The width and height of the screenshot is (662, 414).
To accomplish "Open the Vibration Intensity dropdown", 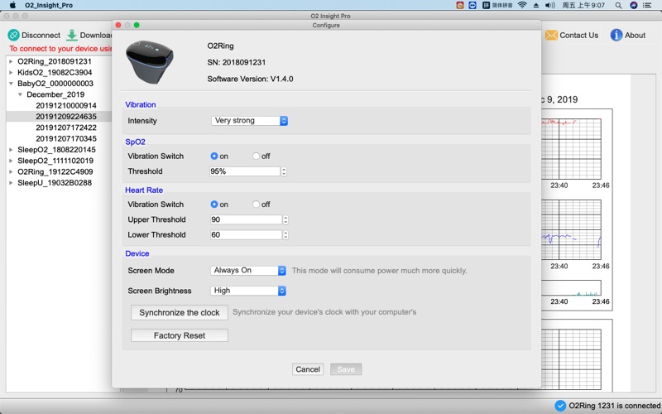I will coord(249,120).
